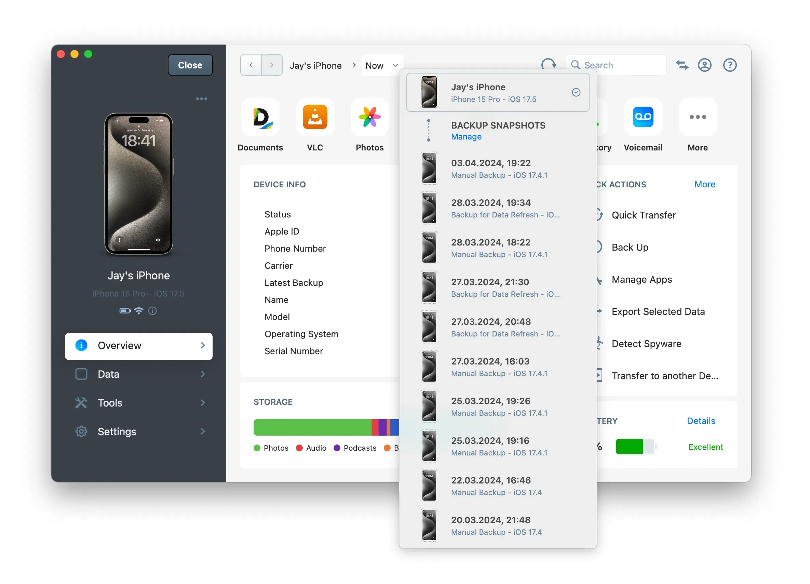Click the Manage link under Backup Snapshots
Screen dimensions: 810x584
coord(466,136)
